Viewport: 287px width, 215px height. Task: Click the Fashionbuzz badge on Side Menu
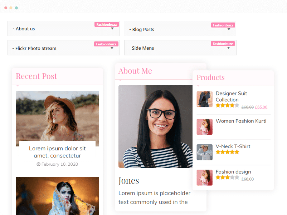(x=223, y=44)
